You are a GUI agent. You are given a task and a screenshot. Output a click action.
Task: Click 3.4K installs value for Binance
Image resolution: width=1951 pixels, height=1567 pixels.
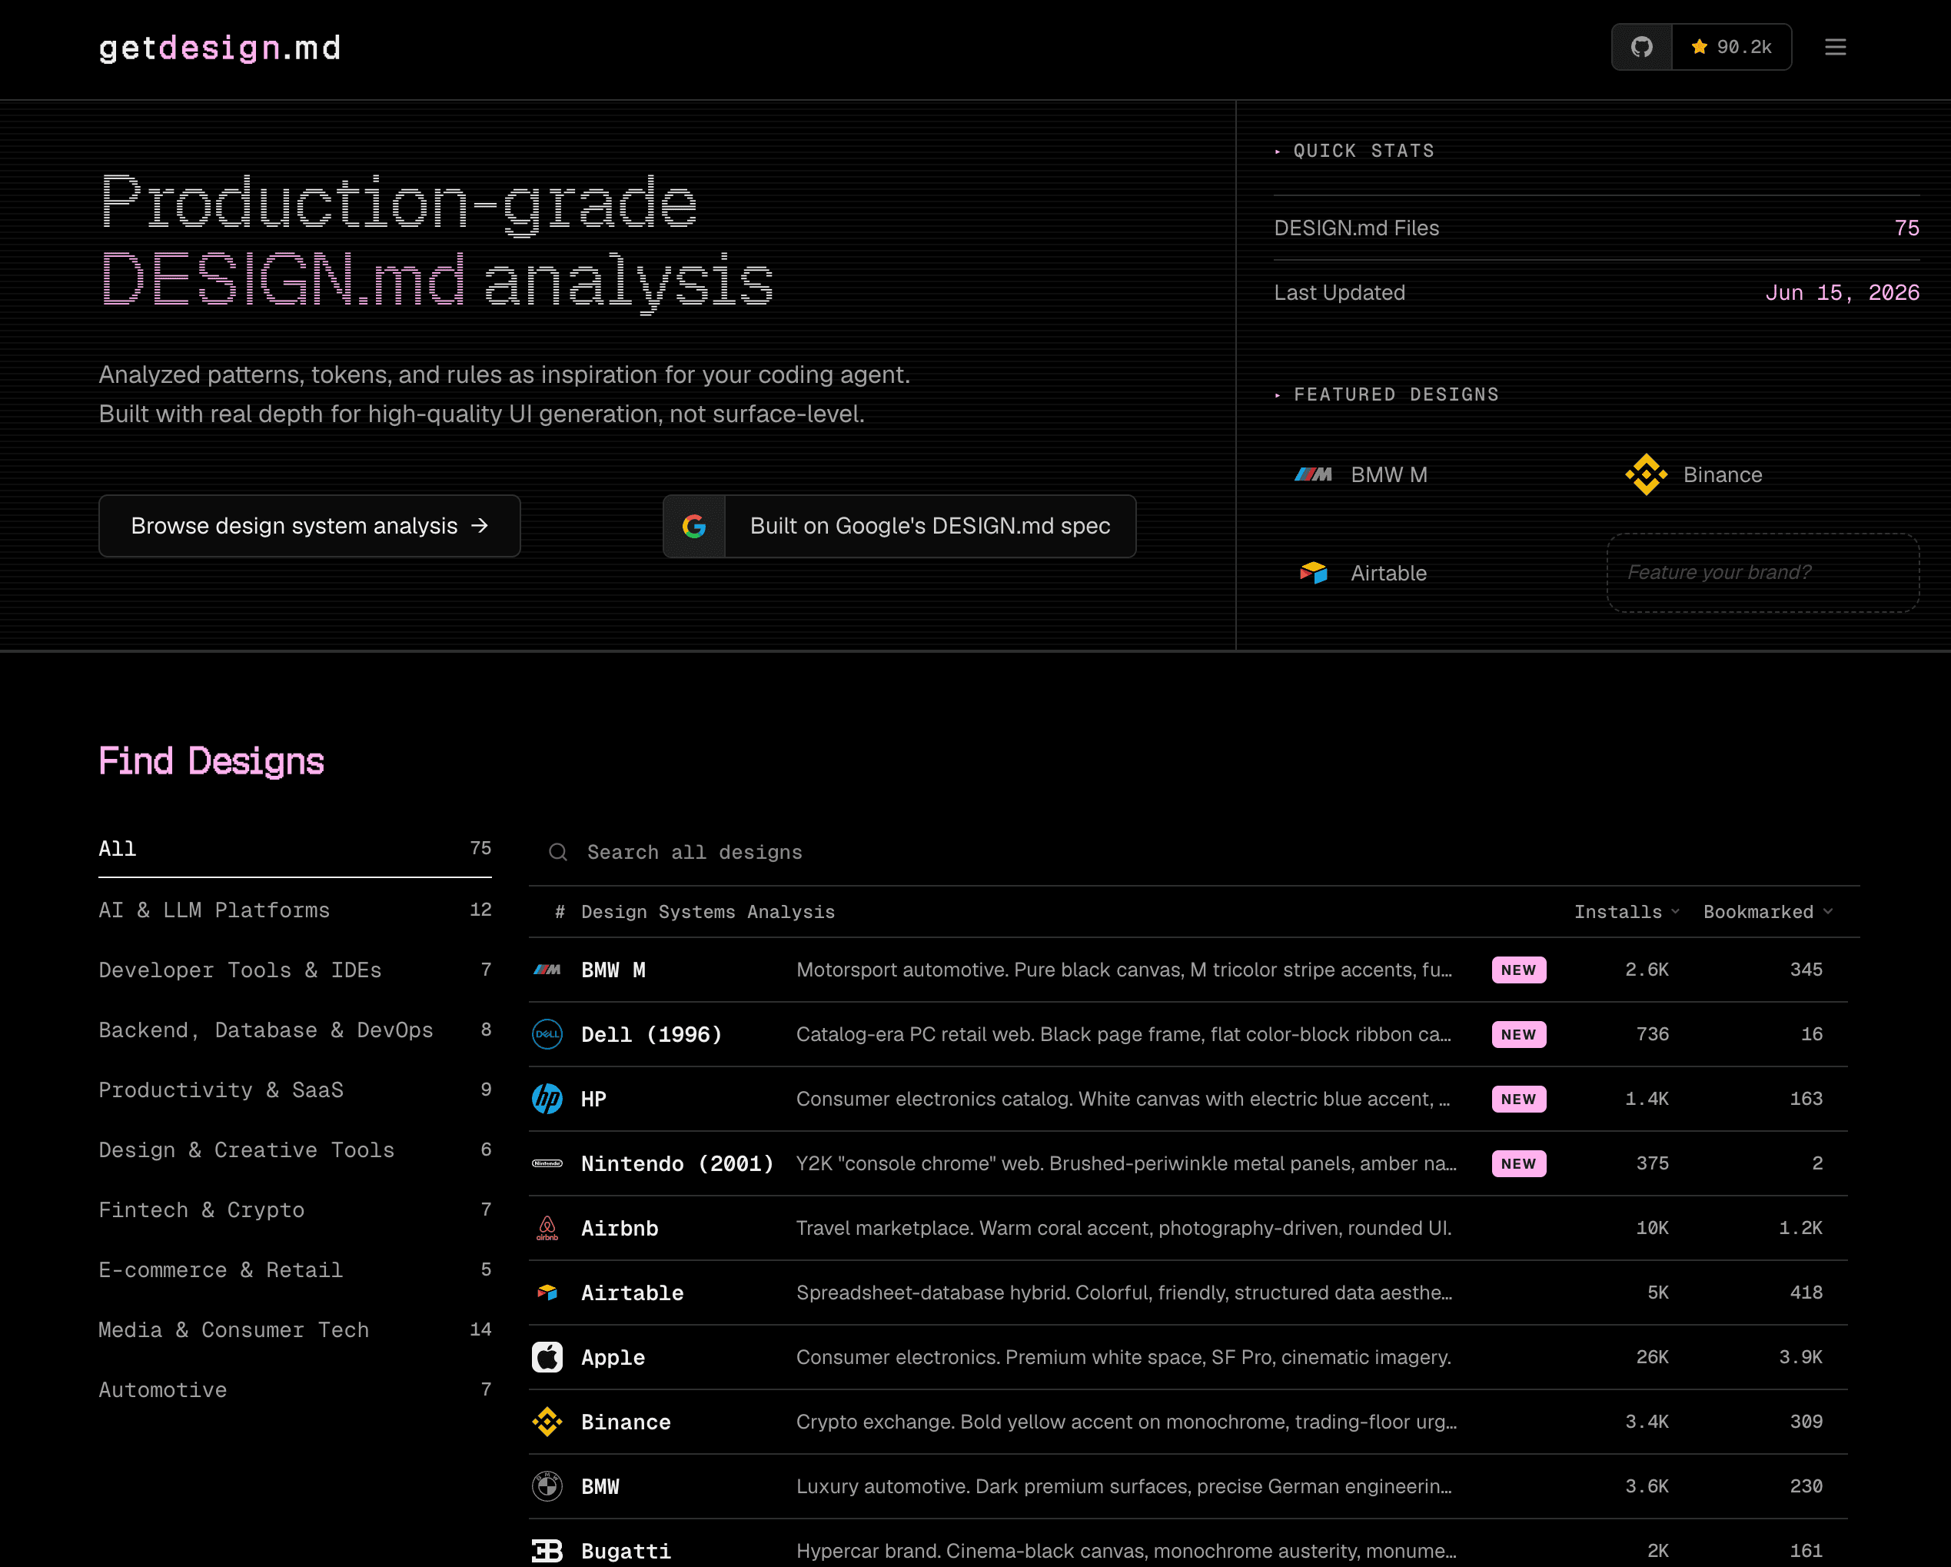[x=1647, y=1422]
